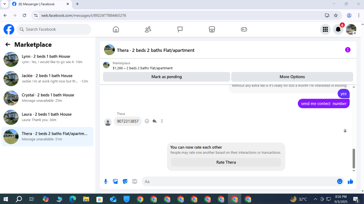Open the Marketplace storefront icon

point(212,29)
